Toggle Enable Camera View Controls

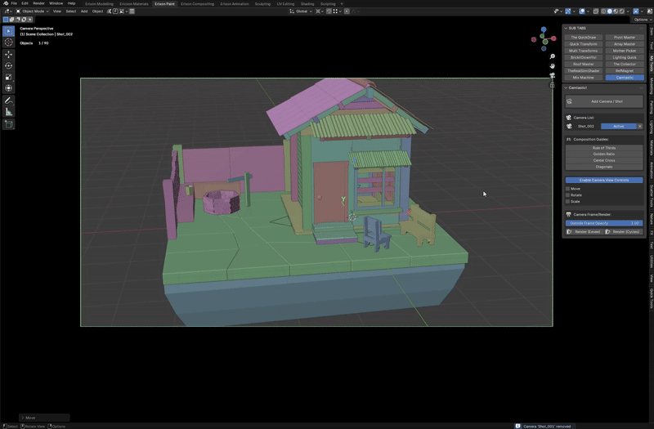[604, 180]
